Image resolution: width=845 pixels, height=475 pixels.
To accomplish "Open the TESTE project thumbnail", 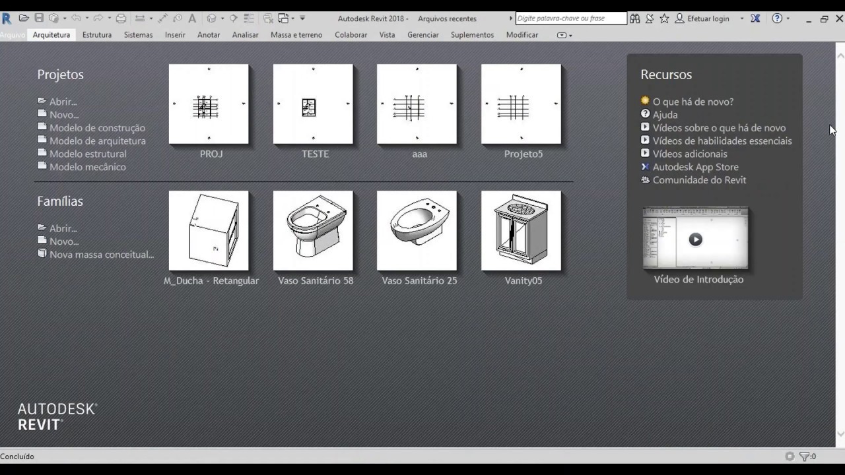I will pos(313,104).
